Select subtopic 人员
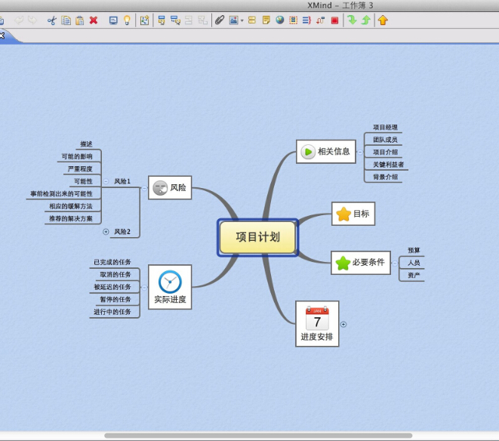Screen dimensions: 499x441 [414, 263]
